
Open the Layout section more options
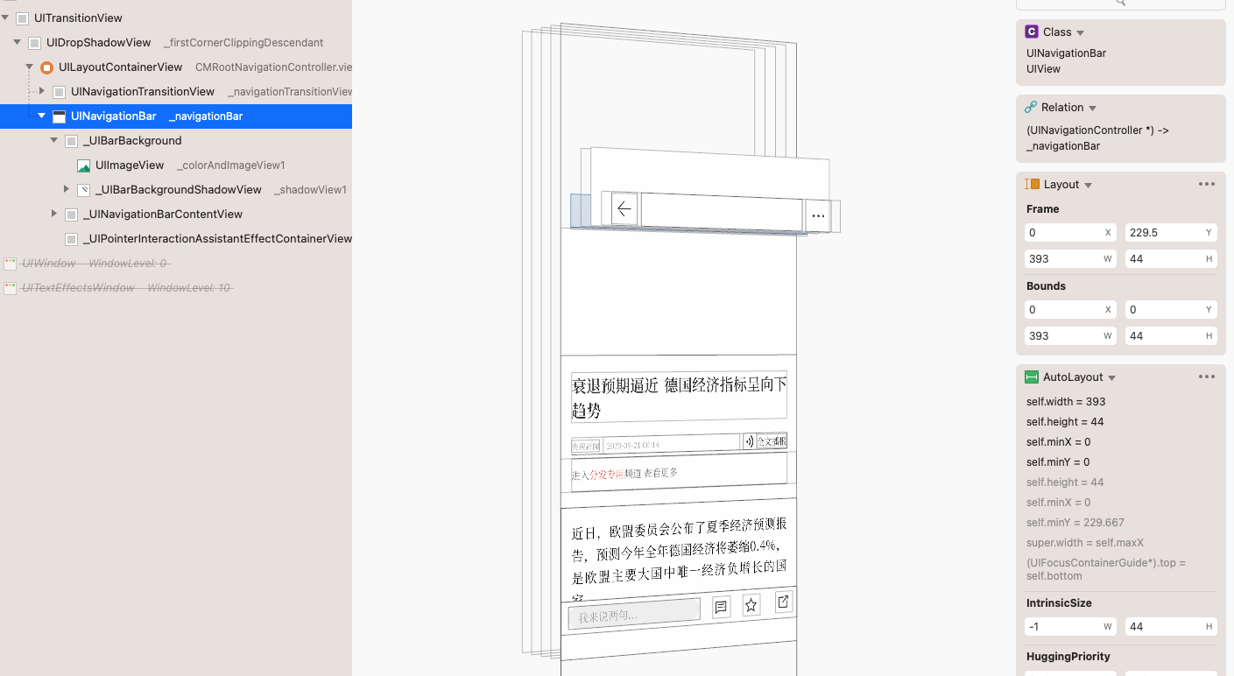point(1207,184)
